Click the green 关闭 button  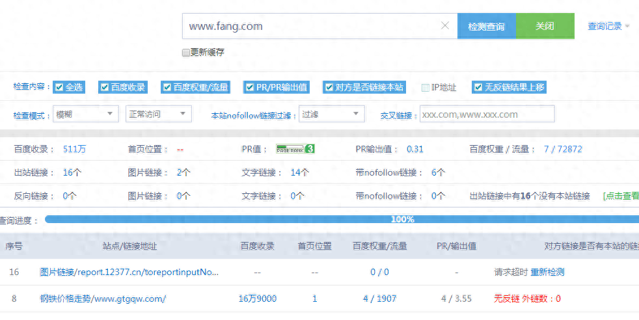(x=545, y=27)
